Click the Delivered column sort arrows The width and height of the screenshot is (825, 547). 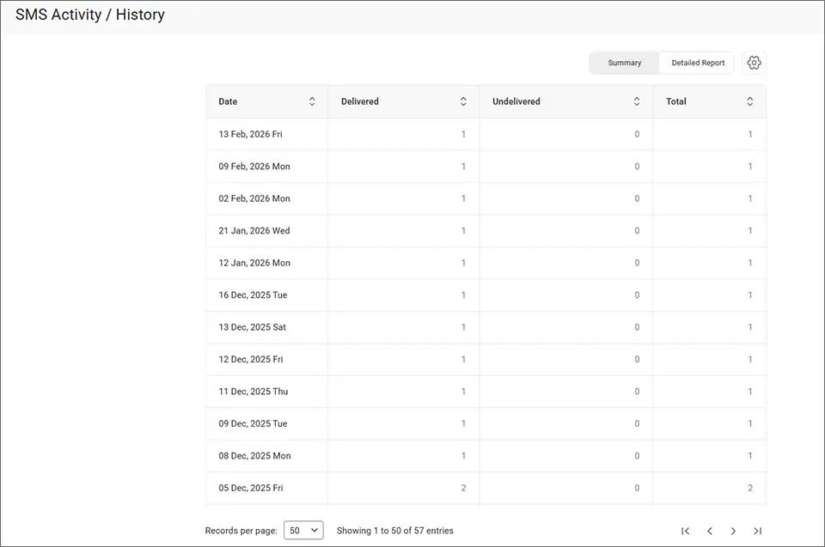point(463,101)
